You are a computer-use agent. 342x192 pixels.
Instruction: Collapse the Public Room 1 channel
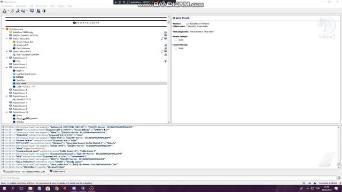pos(7,58)
